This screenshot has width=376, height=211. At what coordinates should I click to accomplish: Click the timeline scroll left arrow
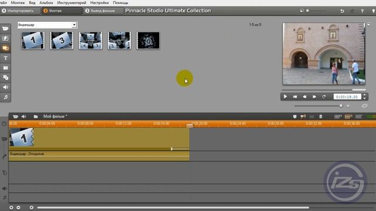[31, 207]
